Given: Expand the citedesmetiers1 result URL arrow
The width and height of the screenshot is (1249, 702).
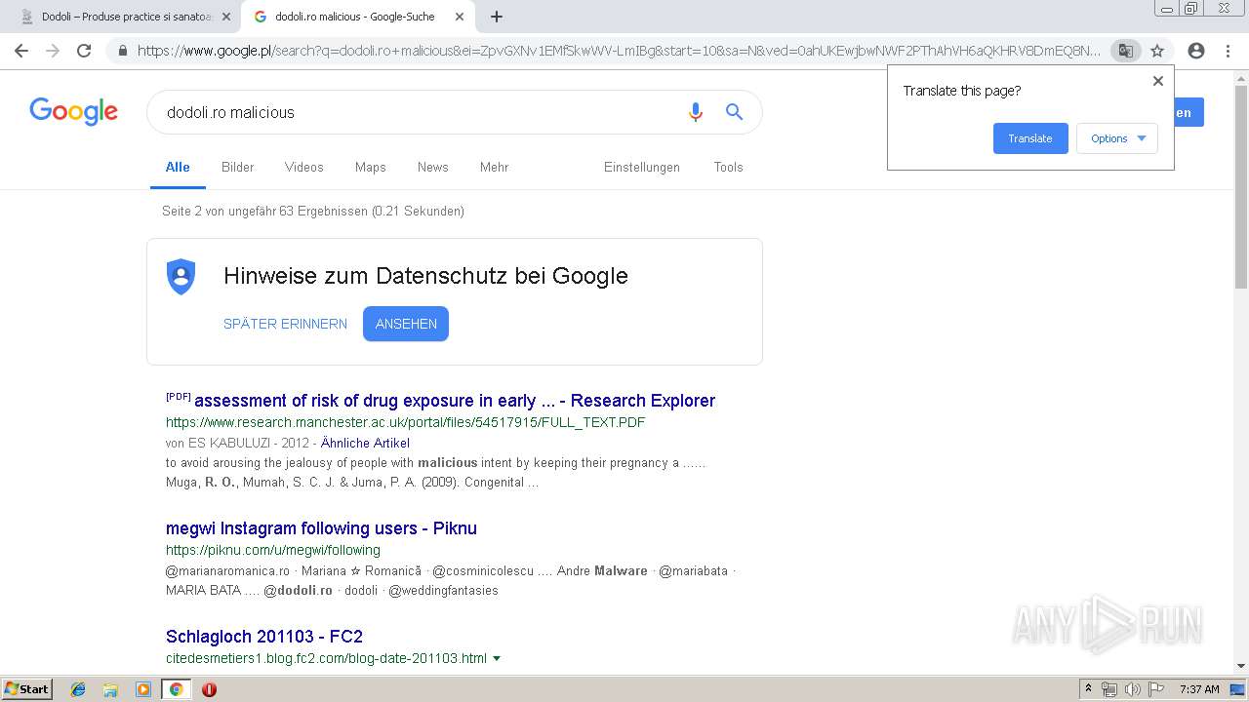Looking at the screenshot, I should coord(497,659).
